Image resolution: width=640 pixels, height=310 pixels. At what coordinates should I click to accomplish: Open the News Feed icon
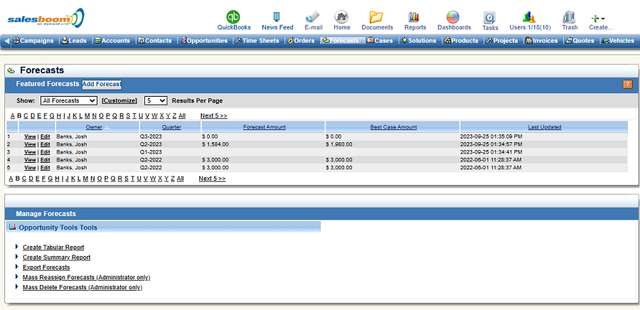(277, 16)
